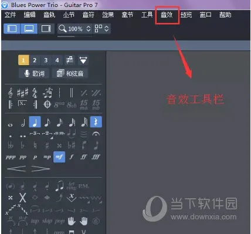Image resolution: width=251 pixels, height=234 pixels.
Task: Apply 8va octave icon
Action: (x=59, y=104)
